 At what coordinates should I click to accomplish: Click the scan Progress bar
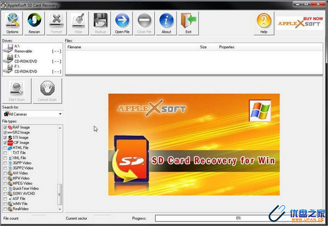(238, 218)
